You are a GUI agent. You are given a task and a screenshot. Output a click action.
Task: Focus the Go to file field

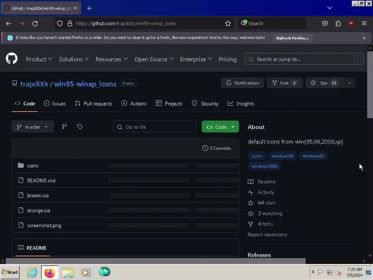coord(154,127)
